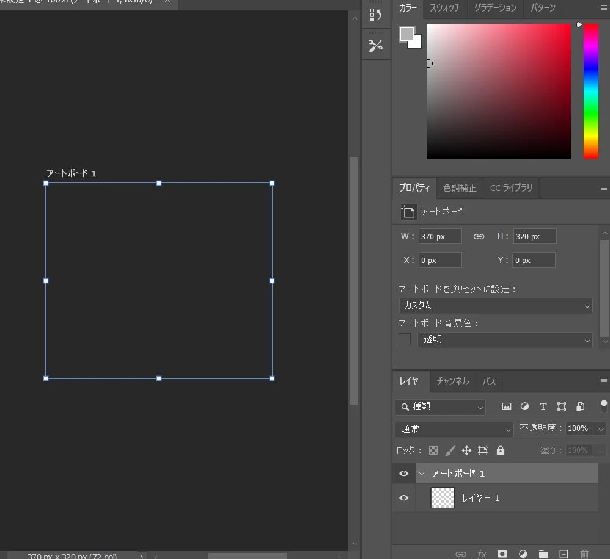
Task: Switch to the グラデーション tab
Action: click(x=495, y=8)
